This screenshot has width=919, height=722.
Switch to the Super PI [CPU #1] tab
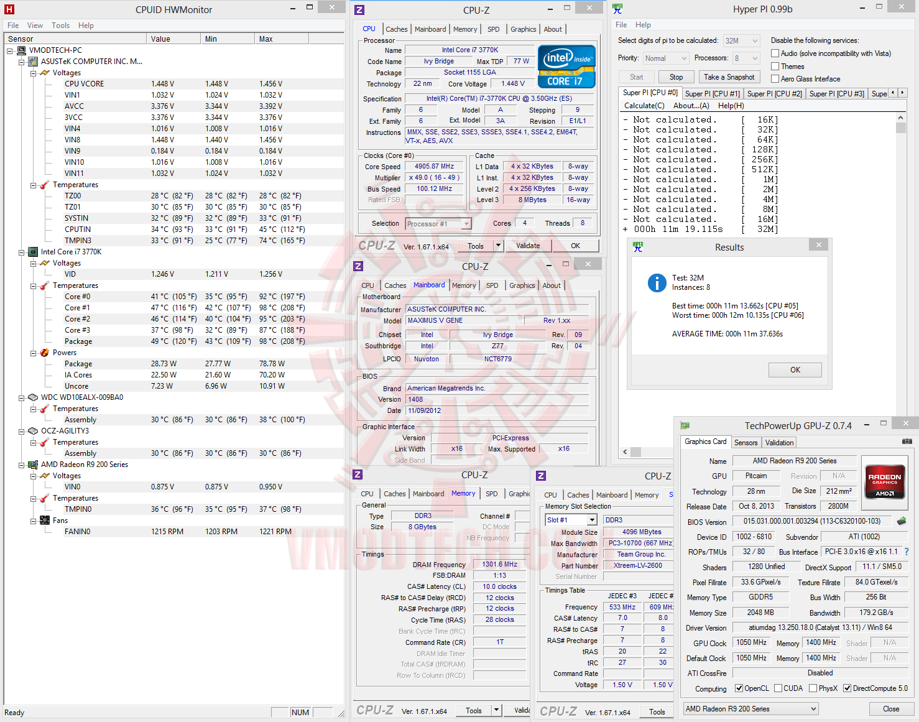coord(712,93)
